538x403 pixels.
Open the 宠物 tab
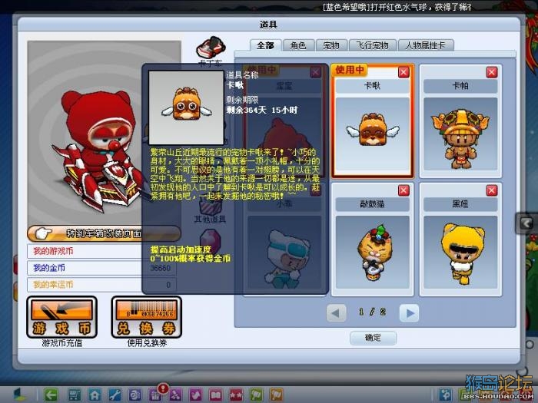coord(330,45)
